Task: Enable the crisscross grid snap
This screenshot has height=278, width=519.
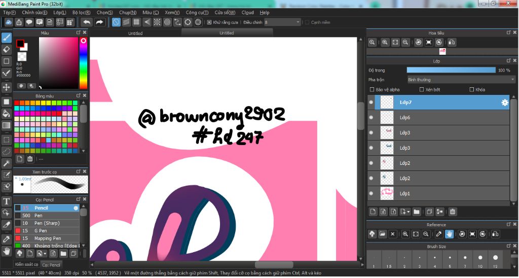Action: point(136,22)
